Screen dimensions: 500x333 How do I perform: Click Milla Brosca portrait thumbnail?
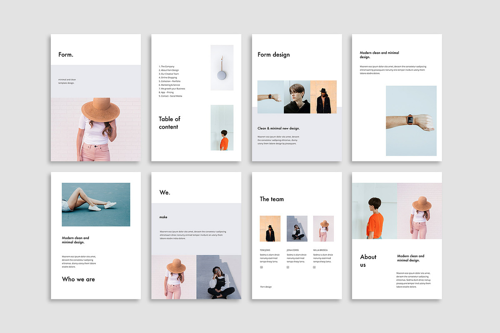[323, 229]
